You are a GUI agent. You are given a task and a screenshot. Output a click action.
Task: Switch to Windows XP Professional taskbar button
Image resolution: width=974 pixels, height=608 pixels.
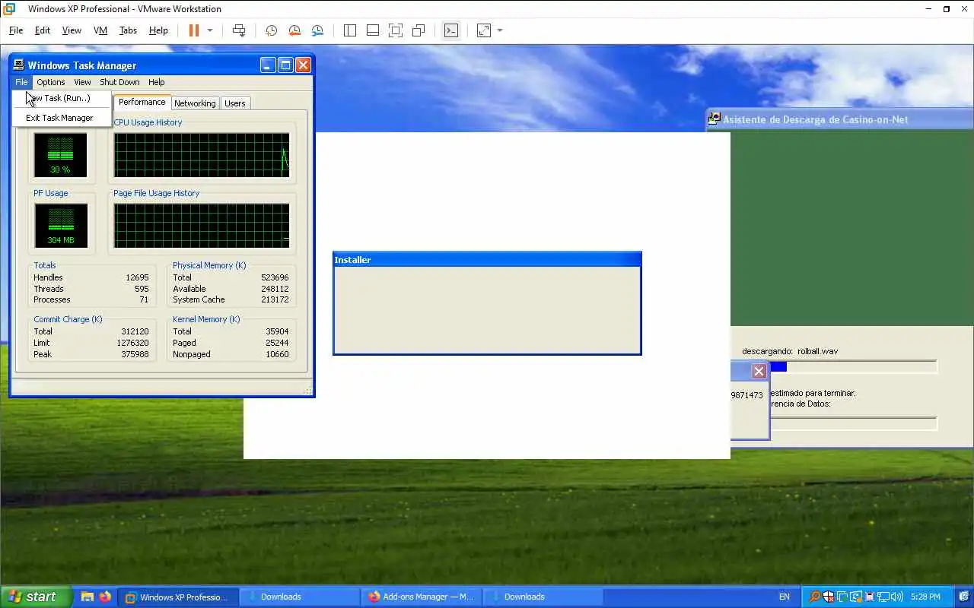point(179,597)
